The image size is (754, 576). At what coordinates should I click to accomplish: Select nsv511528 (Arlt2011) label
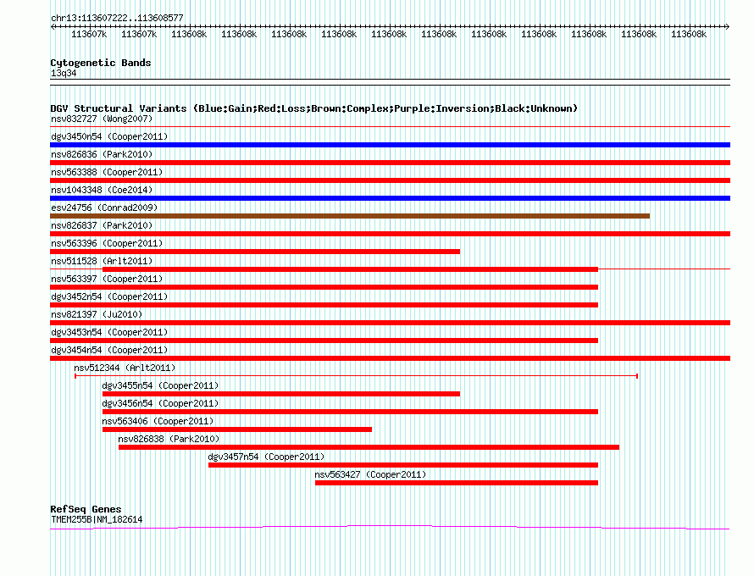(102, 261)
